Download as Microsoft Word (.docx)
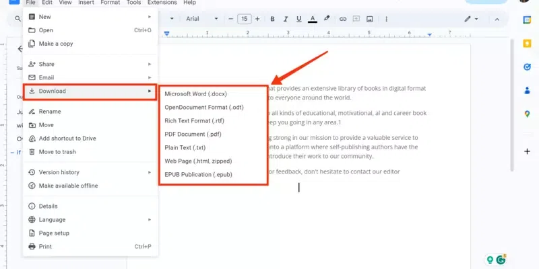The height and width of the screenshot is (269, 539). coord(213,93)
